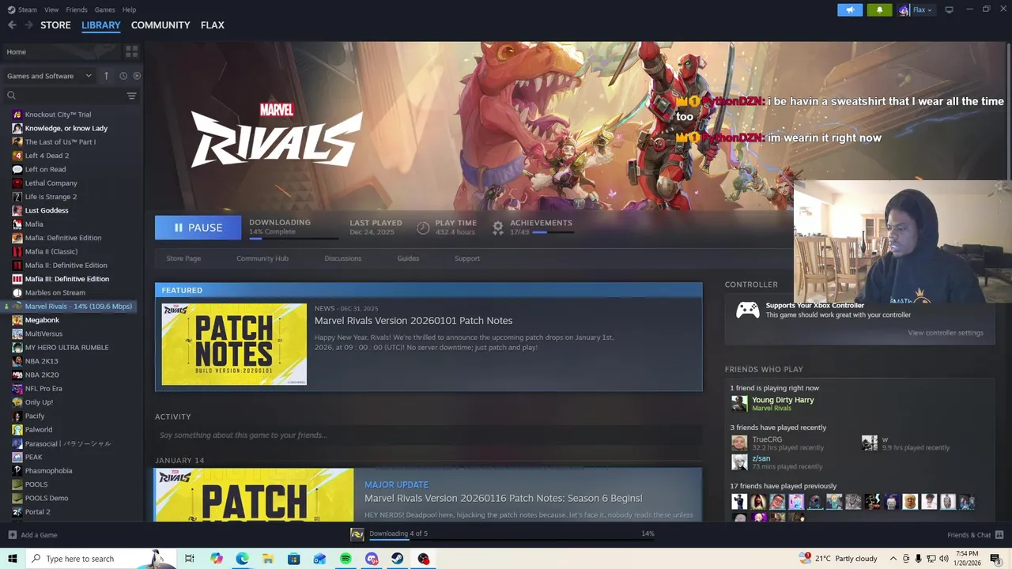The height and width of the screenshot is (569, 1012).
Task: Click the Xbox controller icon
Action: [748, 310]
